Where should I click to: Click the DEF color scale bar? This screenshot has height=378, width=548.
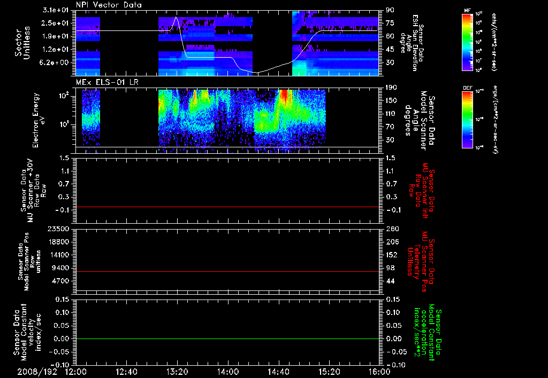pos(468,120)
